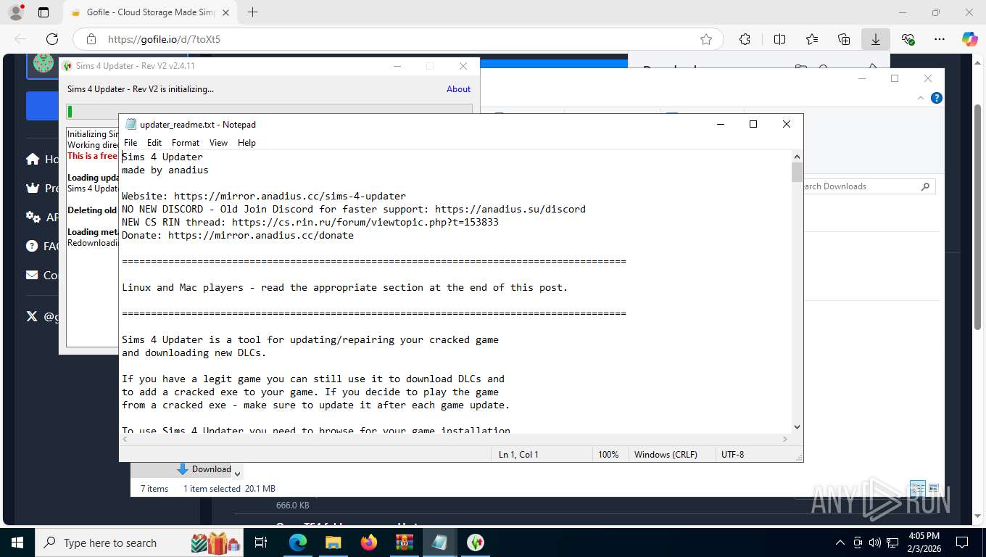Click the Sims 4 Updater title bar icon
986x557 pixels.
pos(68,66)
